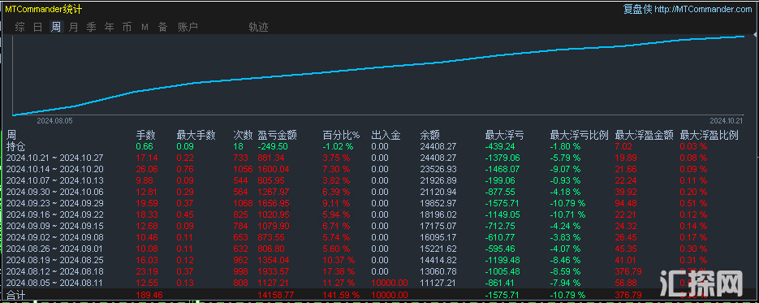The width and height of the screenshot is (759, 303).
Task: Select the 2024.08.12 ~ 2024.08.18 week row
Action: tap(380, 271)
